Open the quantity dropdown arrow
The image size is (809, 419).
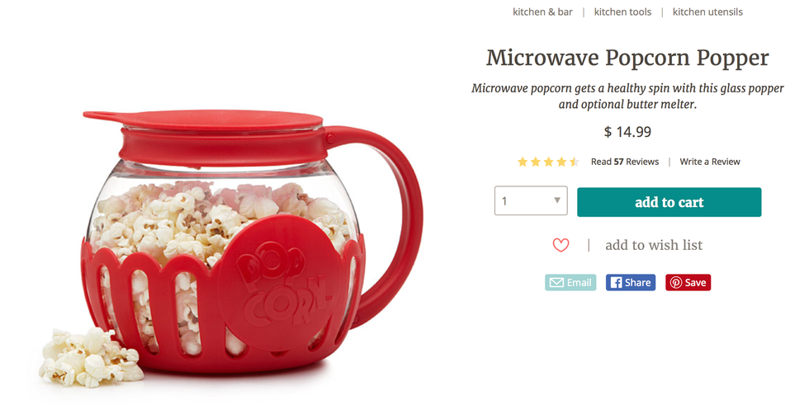coord(557,200)
